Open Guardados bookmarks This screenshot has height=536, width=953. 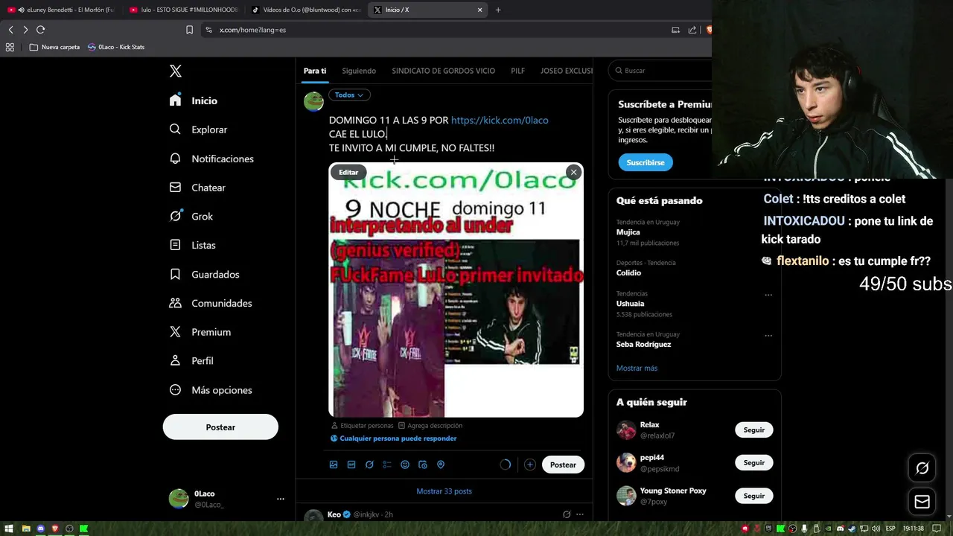tap(204, 274)
